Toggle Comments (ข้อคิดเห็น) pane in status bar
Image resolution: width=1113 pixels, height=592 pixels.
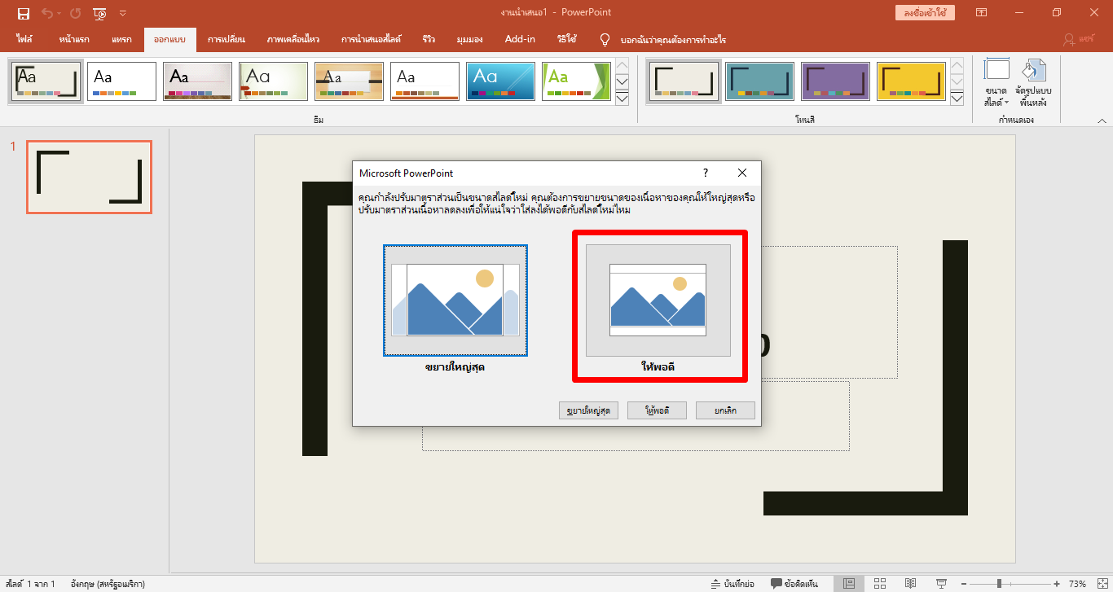pos(794,584)
